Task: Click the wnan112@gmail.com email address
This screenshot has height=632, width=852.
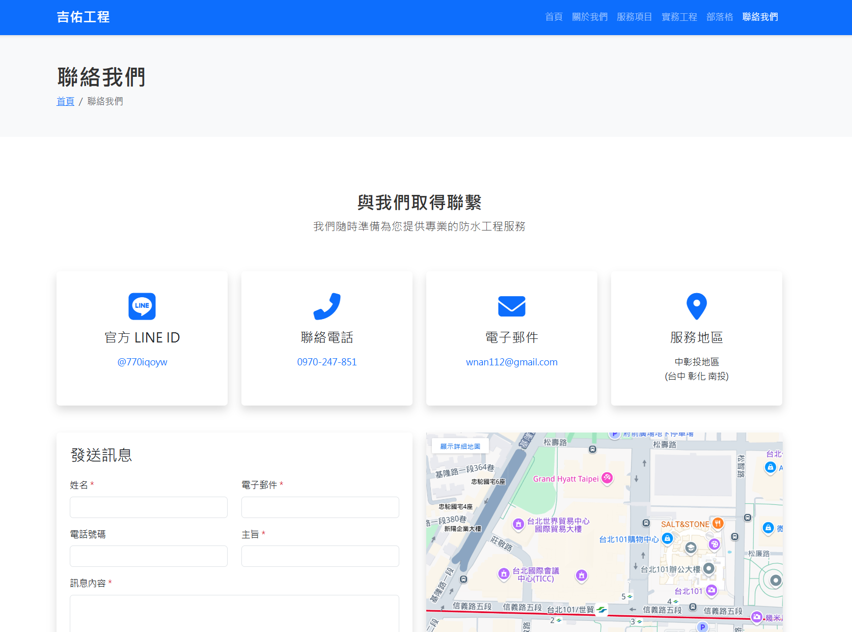Action: coord(511,362)
